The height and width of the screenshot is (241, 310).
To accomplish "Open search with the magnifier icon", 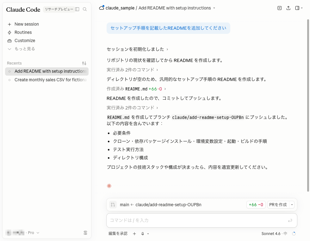I will (x=85, y=9).
